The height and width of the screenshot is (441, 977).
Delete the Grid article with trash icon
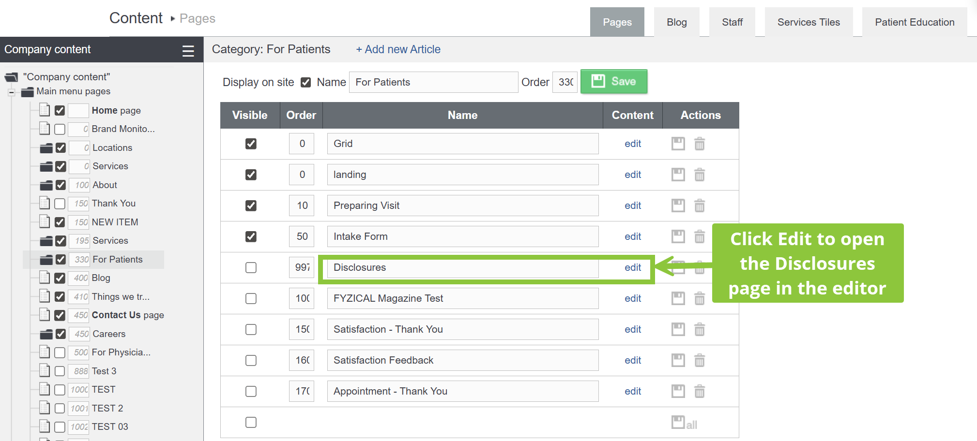[x=700, y=144]
